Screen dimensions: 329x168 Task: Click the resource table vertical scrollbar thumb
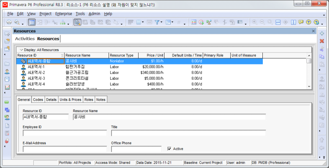(x=309, y=61)
